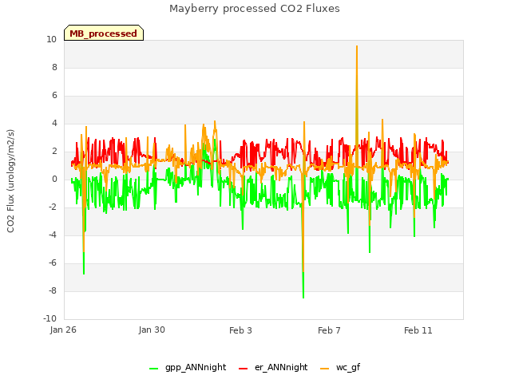Click the lowest green spike bottom near -8.5
This screenshot has width=511, height=383.
303,297
